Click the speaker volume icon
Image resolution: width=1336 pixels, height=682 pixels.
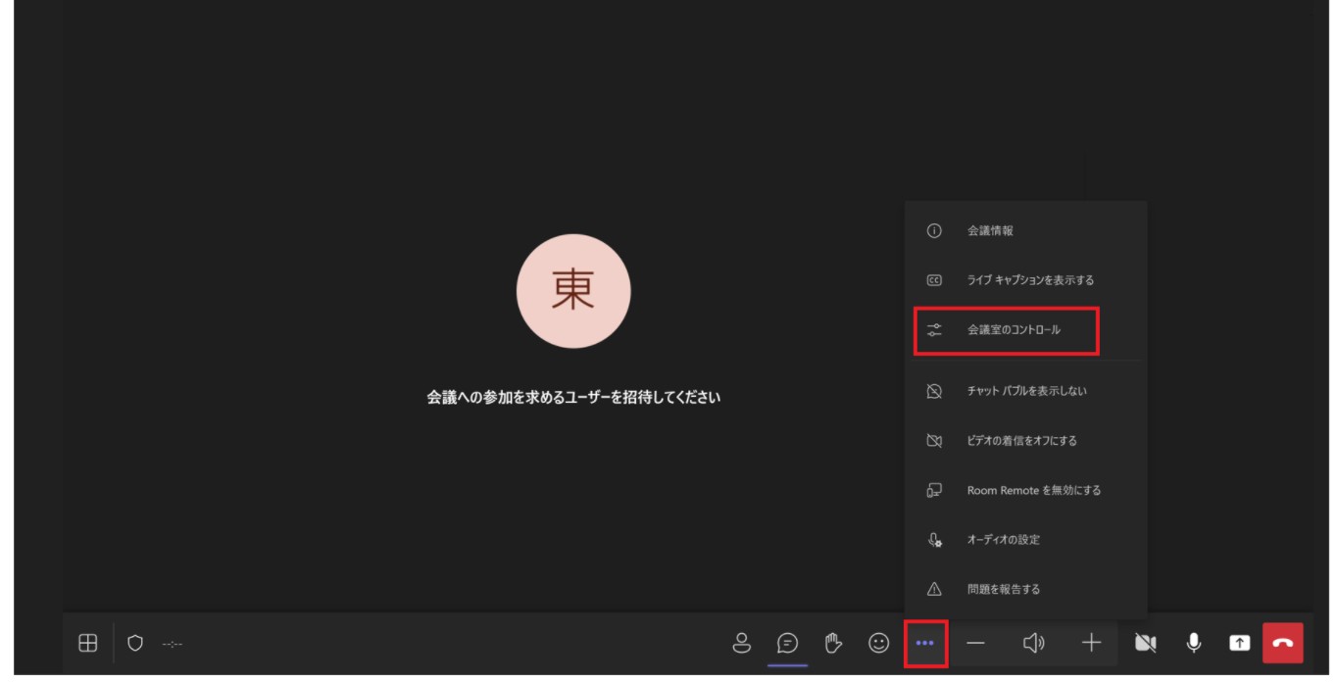coord(1033,643)
